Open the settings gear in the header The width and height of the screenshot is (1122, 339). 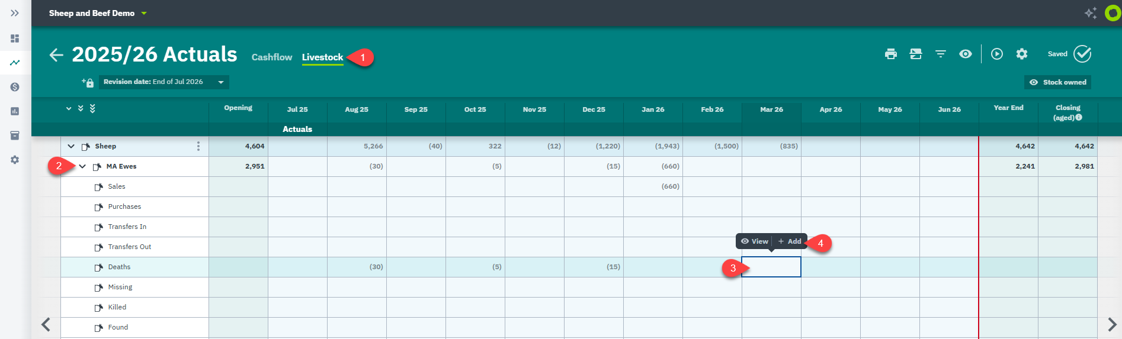click(1022, 54)
